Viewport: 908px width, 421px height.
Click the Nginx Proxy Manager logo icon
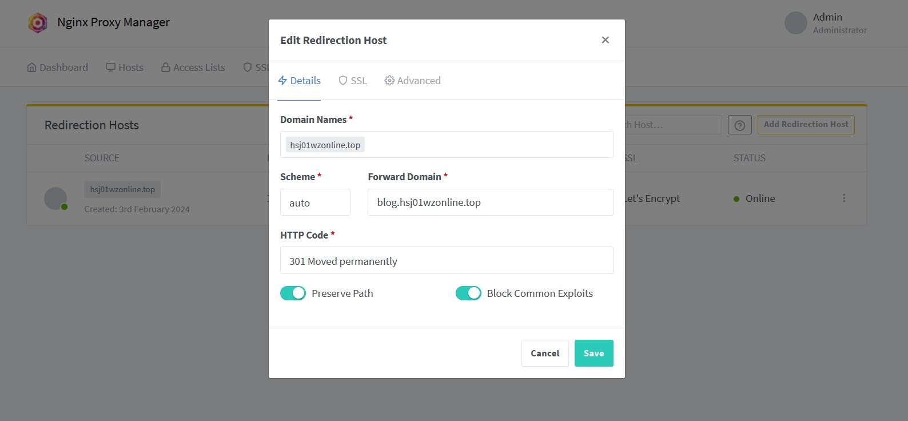click(38, 23)
